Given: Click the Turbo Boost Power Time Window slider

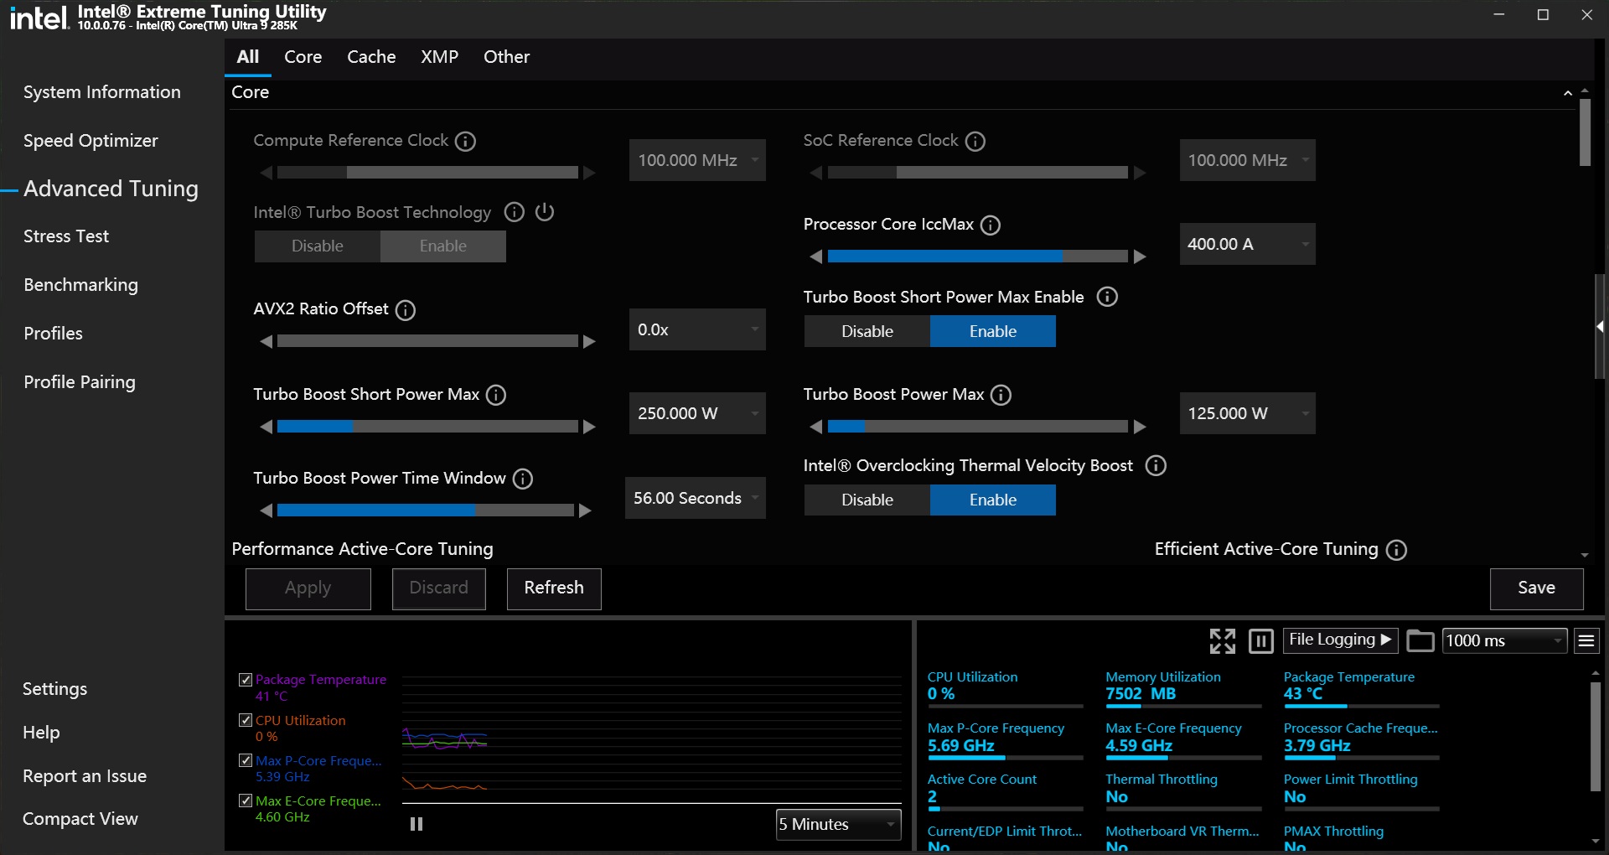Looking at the screenshot, I should pos(426,510).
